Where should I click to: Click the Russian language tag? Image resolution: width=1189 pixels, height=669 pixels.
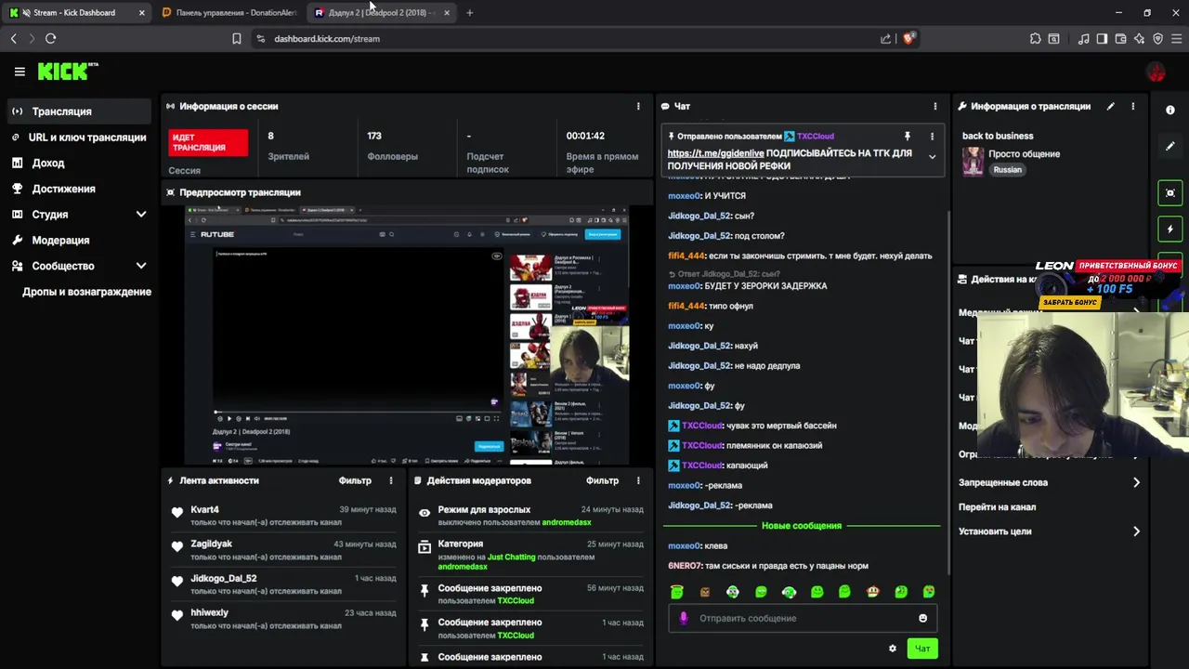(1007, 170)
